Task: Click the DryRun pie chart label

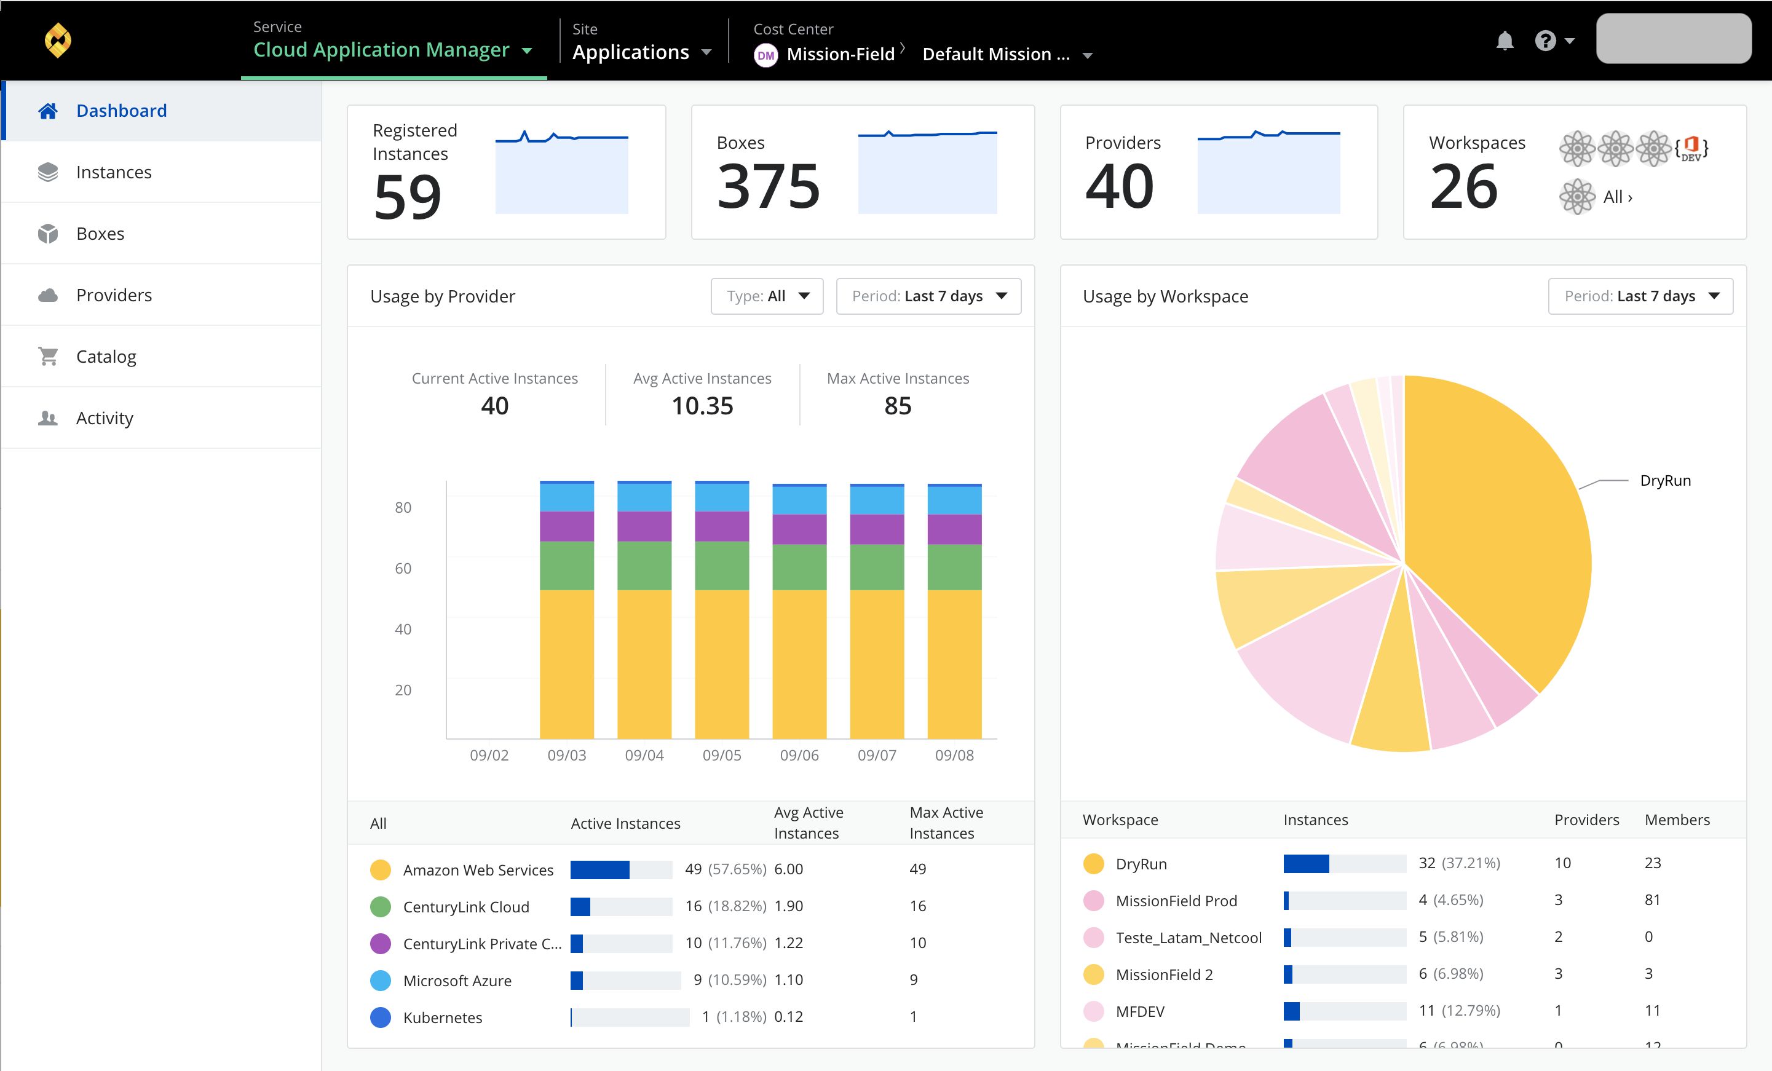Action: [x=1665, y=481]
